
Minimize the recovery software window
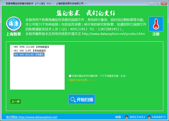pos(151,4)
